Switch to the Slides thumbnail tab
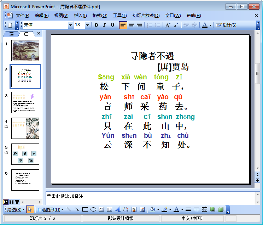This screenshot has width=263, height=225. pyautogui.click(x=26, y=34)
